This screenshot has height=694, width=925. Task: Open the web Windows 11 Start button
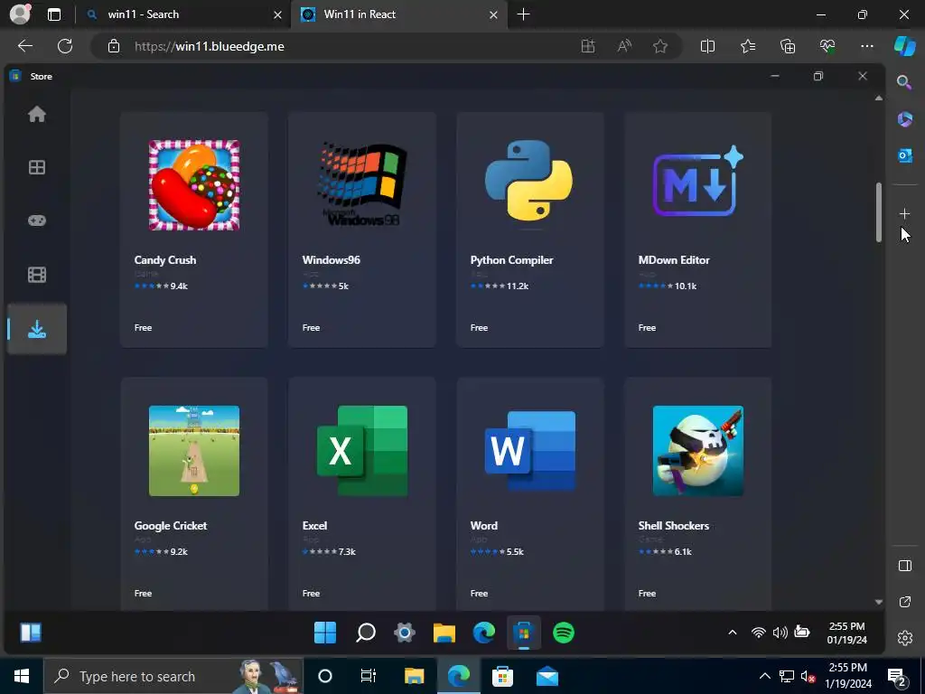coord(325,633)
